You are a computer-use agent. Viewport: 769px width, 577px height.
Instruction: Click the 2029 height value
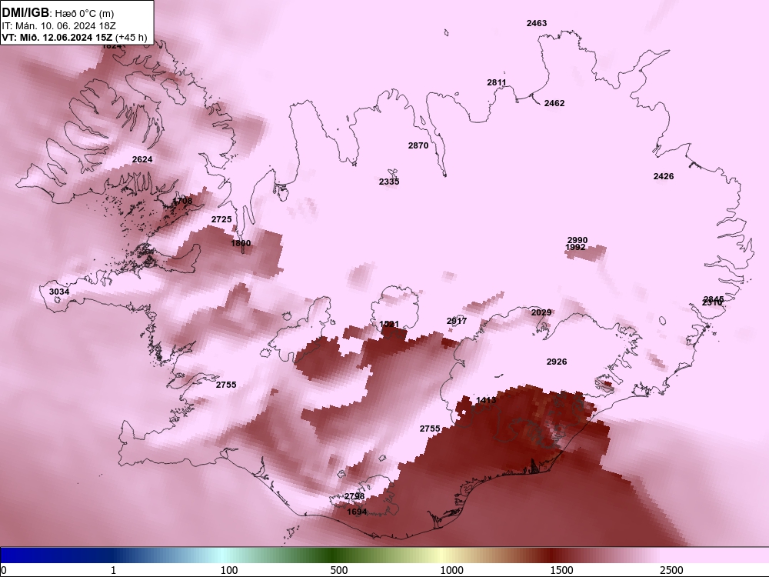pyautogui.click(x=541, y=312)
